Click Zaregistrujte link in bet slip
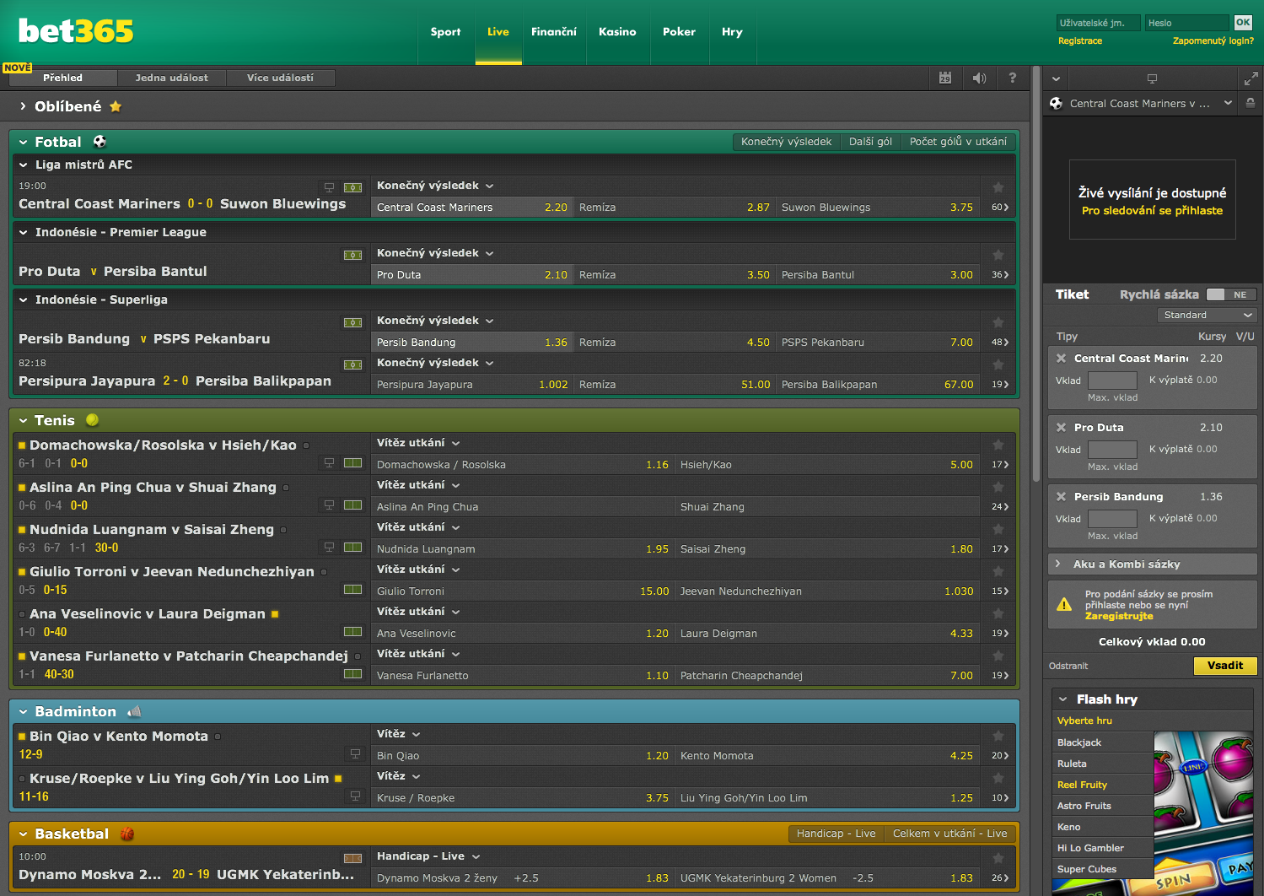Screen dimensions: 1264x896 pyautogui.click(x=1119, y=616)
